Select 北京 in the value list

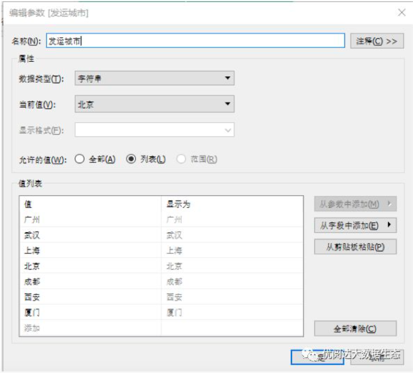[33, 266]
